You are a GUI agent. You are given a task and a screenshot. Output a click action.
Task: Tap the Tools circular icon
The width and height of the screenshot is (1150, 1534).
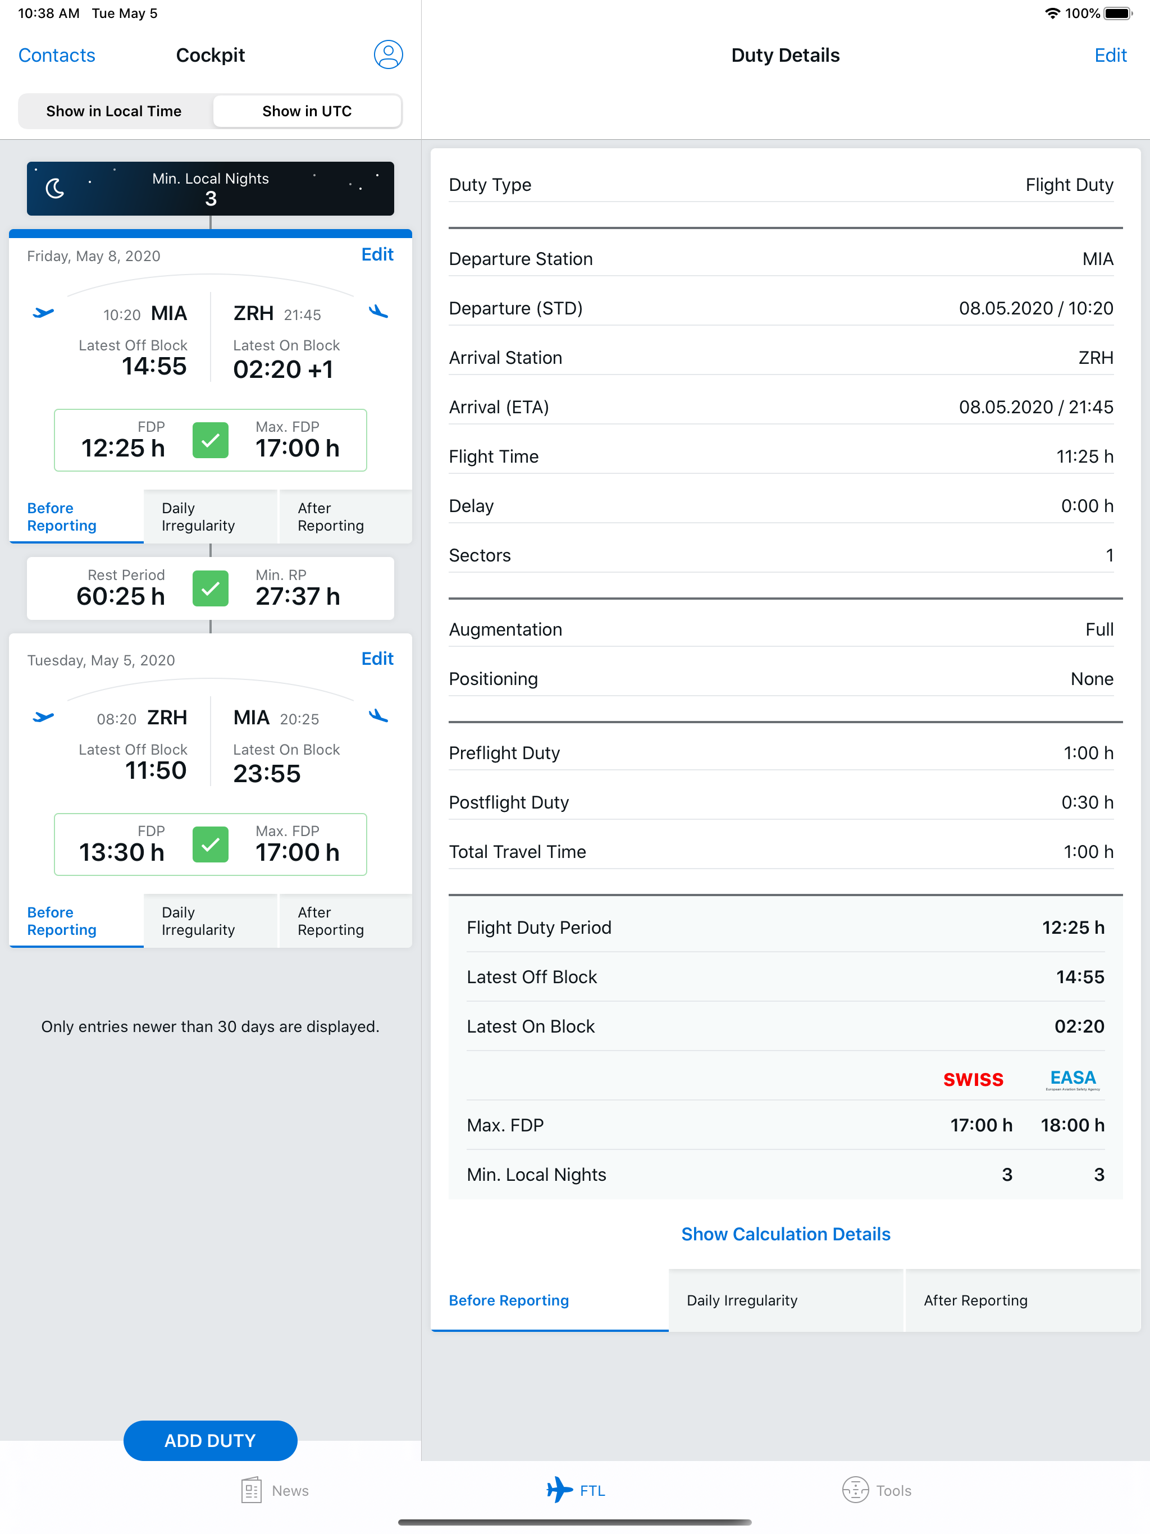855,1490
